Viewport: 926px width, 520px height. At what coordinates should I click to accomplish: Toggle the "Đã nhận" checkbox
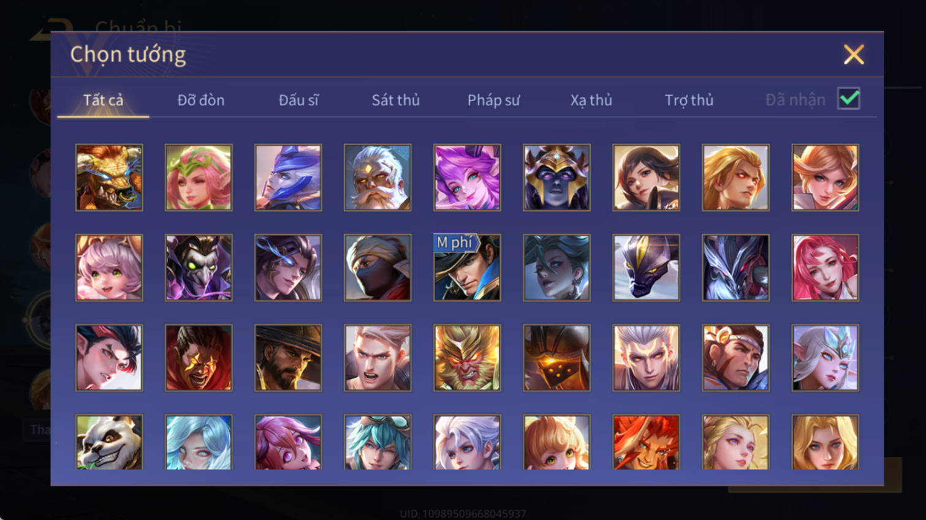(x=849, y=99)
